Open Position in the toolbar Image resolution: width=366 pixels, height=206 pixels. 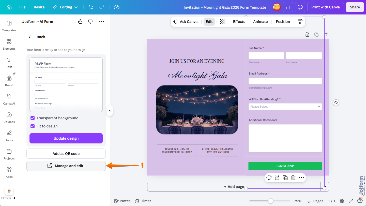[283, 22]
